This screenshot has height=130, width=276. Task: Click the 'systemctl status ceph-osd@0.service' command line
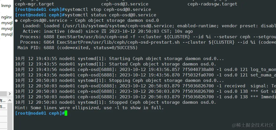(x=110, y=15)
